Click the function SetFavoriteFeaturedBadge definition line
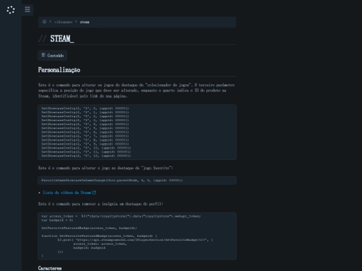The image size is (362, 271). coord(99,236)
